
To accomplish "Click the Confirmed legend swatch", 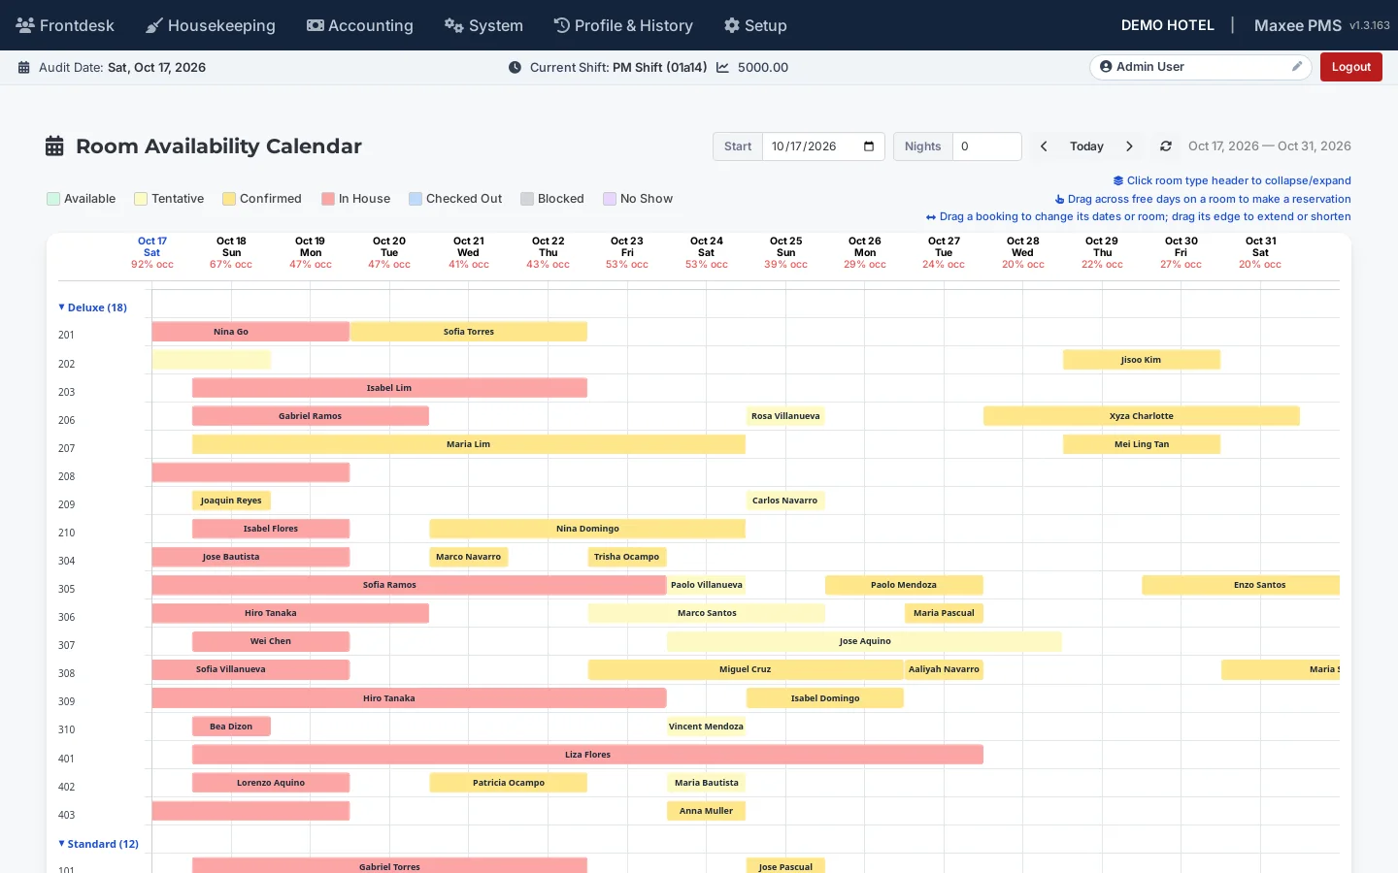I will tap(229, 199).
